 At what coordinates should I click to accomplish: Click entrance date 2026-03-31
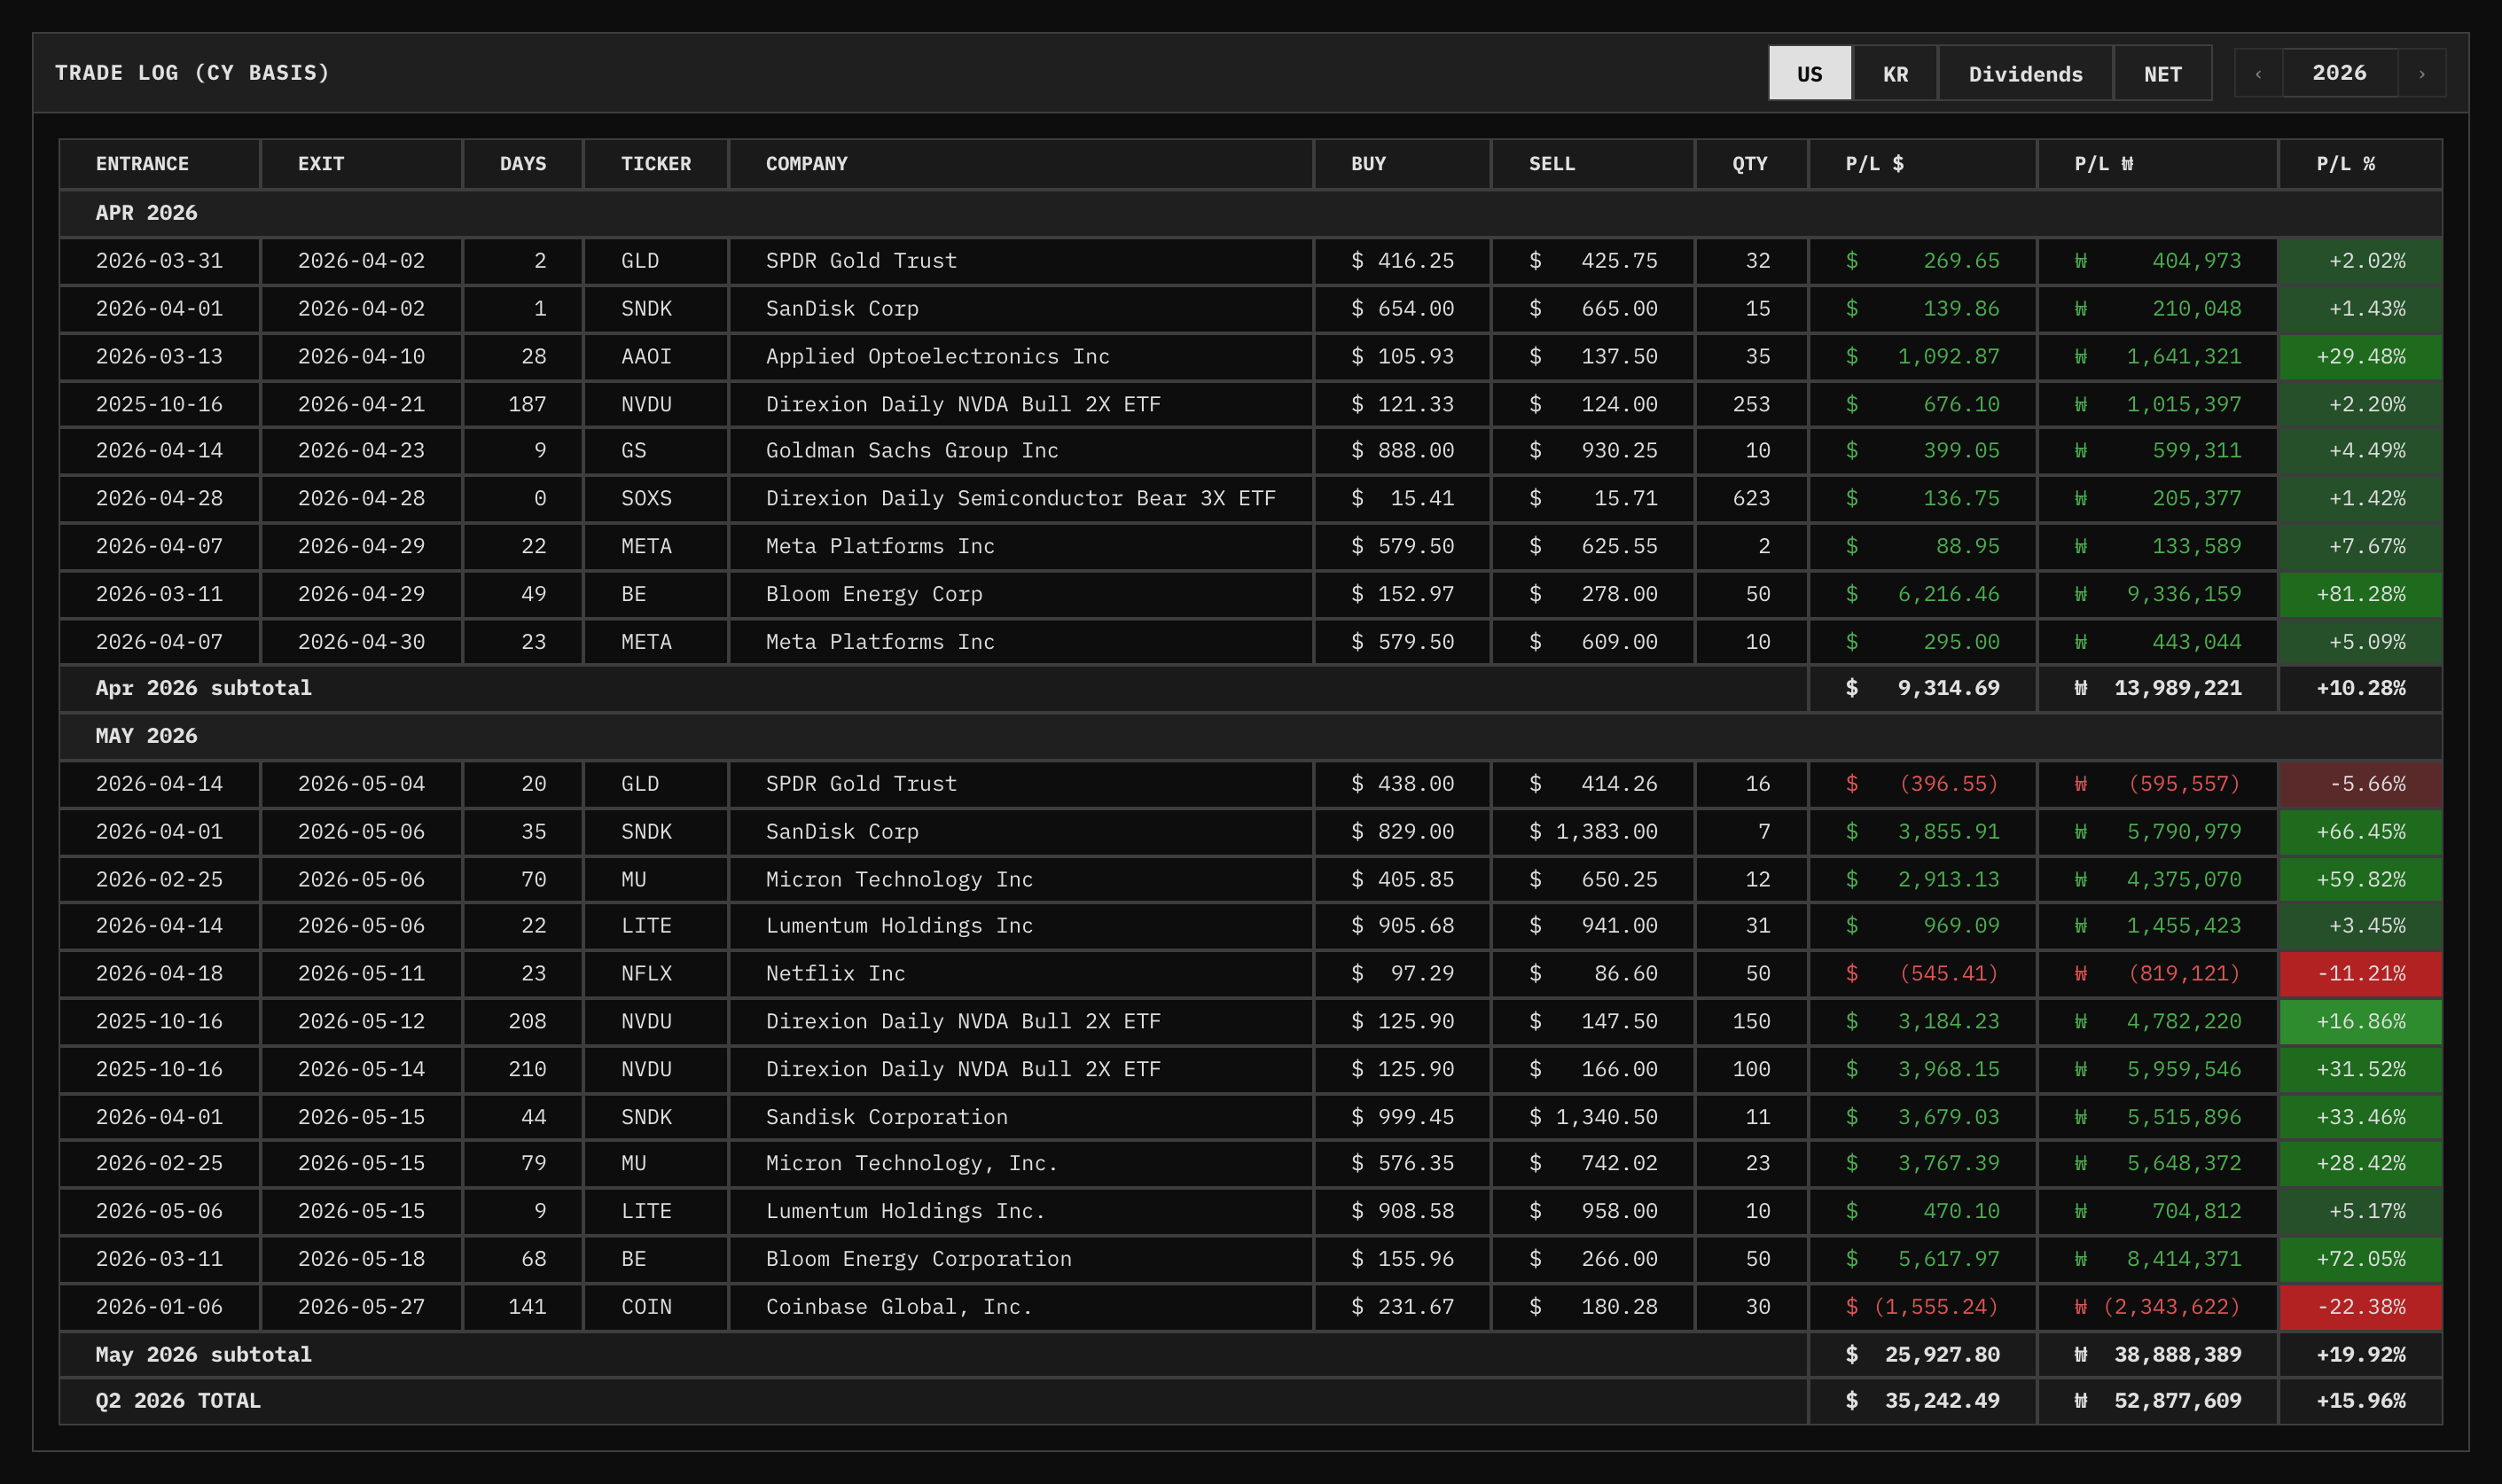pos(159,261)
